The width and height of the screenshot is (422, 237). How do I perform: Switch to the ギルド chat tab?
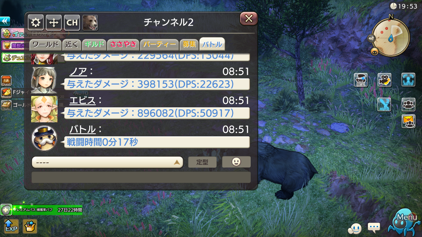[x=94, y=44]
